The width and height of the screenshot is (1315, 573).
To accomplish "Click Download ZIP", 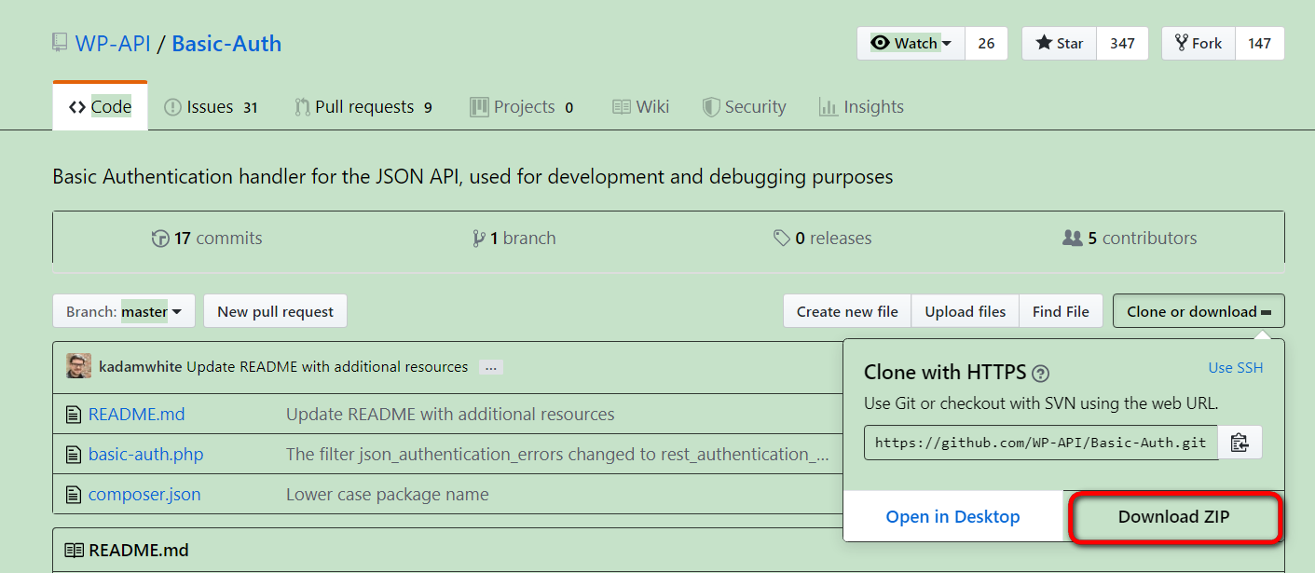I will coord(1174,517).
